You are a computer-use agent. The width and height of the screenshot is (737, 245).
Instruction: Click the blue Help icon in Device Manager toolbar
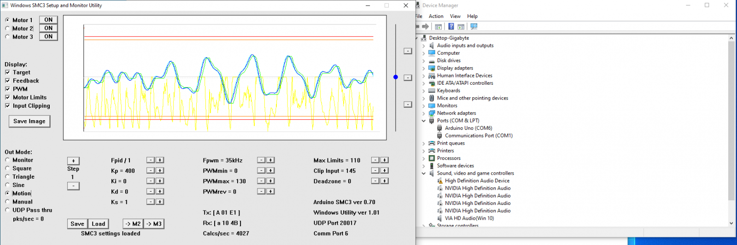point(451,27)
